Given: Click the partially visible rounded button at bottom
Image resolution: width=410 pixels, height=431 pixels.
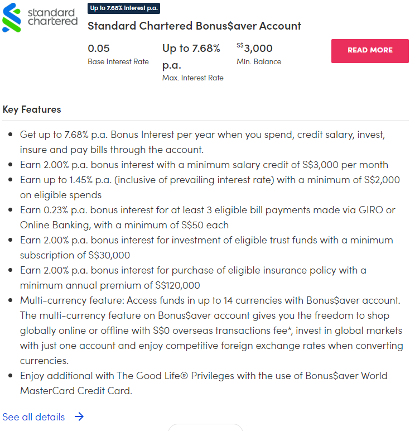Looking at the screenshot, I should point(205,428).
